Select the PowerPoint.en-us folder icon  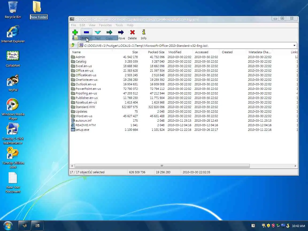pyautogui.click(x=73, y=88)
